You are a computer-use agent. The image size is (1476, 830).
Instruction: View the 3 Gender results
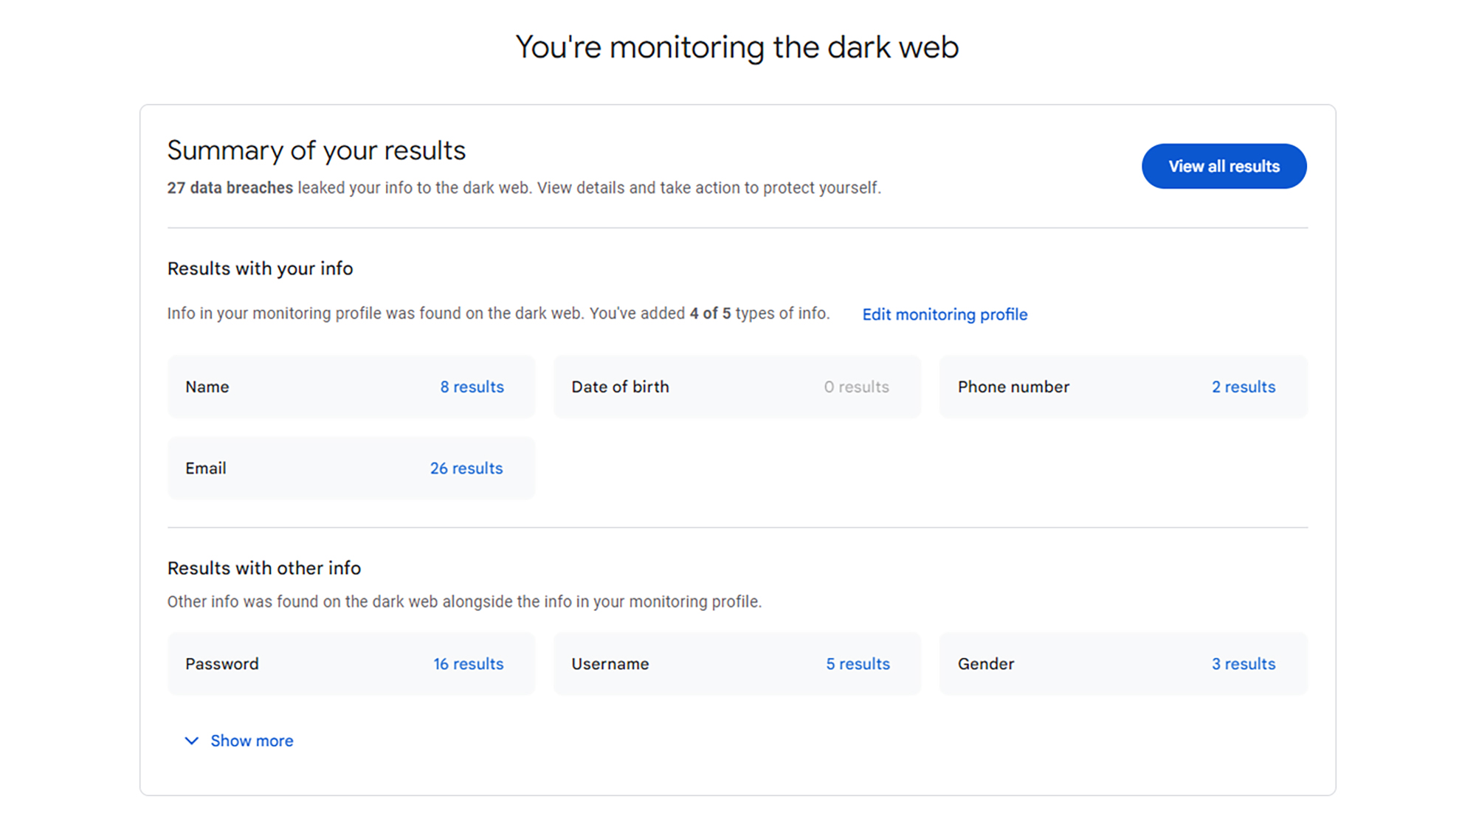1243,663
